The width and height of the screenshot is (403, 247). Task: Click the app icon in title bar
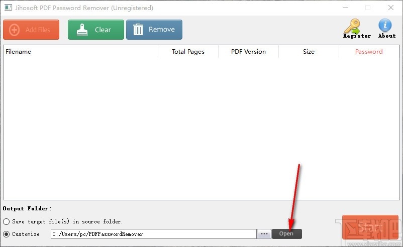[x=8, y=8]
